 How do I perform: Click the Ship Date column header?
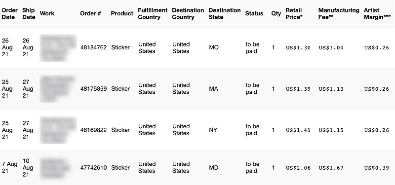(x=29, y=14)
